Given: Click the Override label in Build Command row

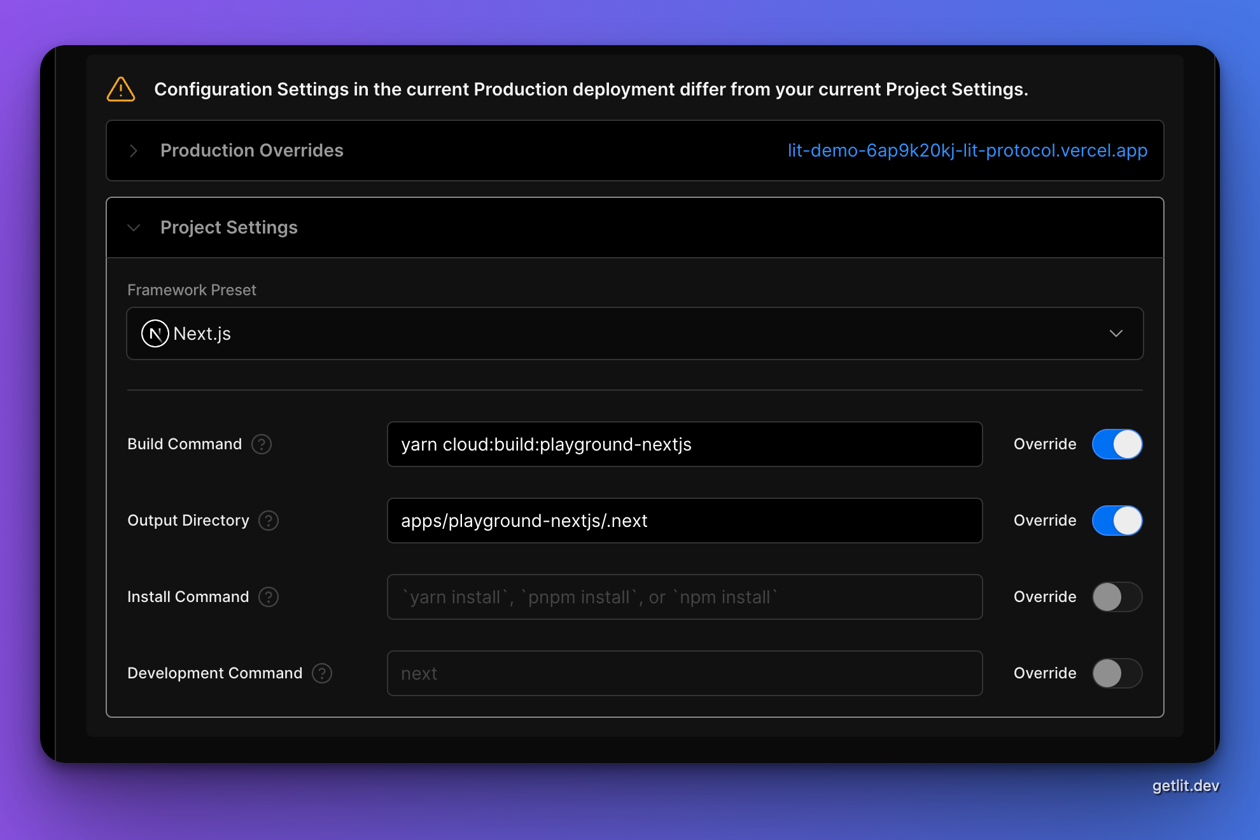Looking at the screenshot, I should (1045, 444).
